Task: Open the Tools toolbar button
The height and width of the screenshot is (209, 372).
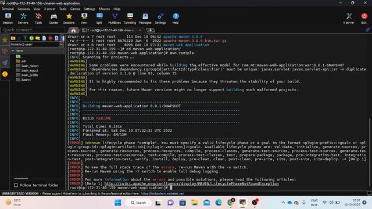Action: click(38, 19)
